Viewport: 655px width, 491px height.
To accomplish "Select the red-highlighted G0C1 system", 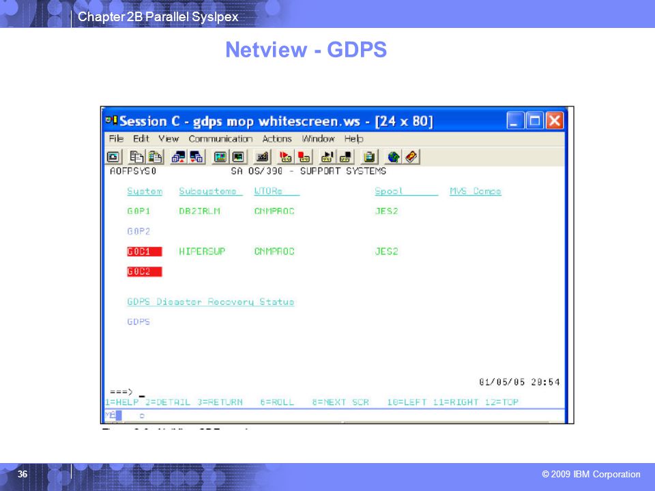I will tap(144, 252).
